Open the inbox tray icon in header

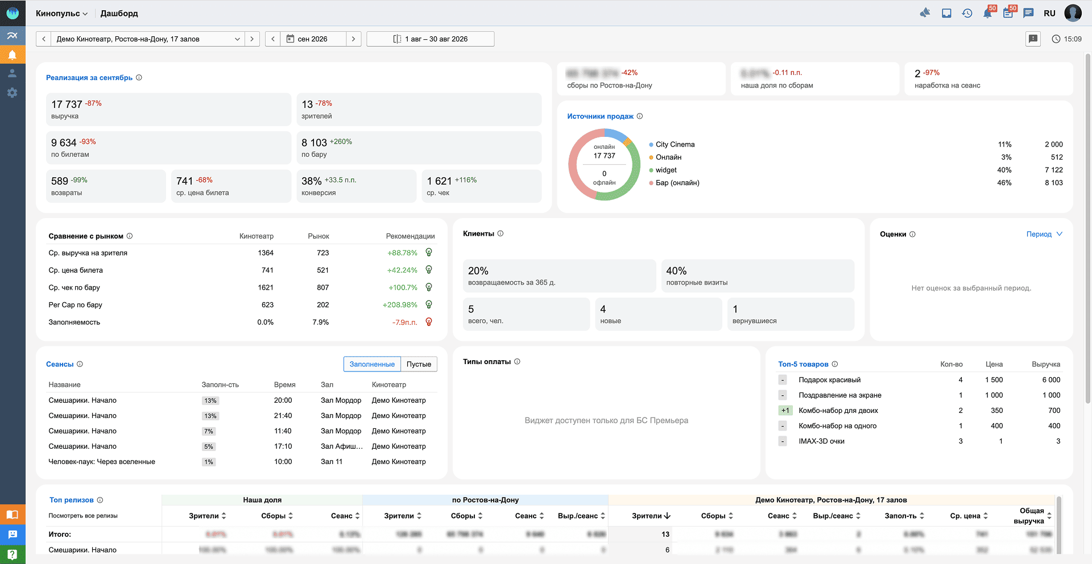946,13
